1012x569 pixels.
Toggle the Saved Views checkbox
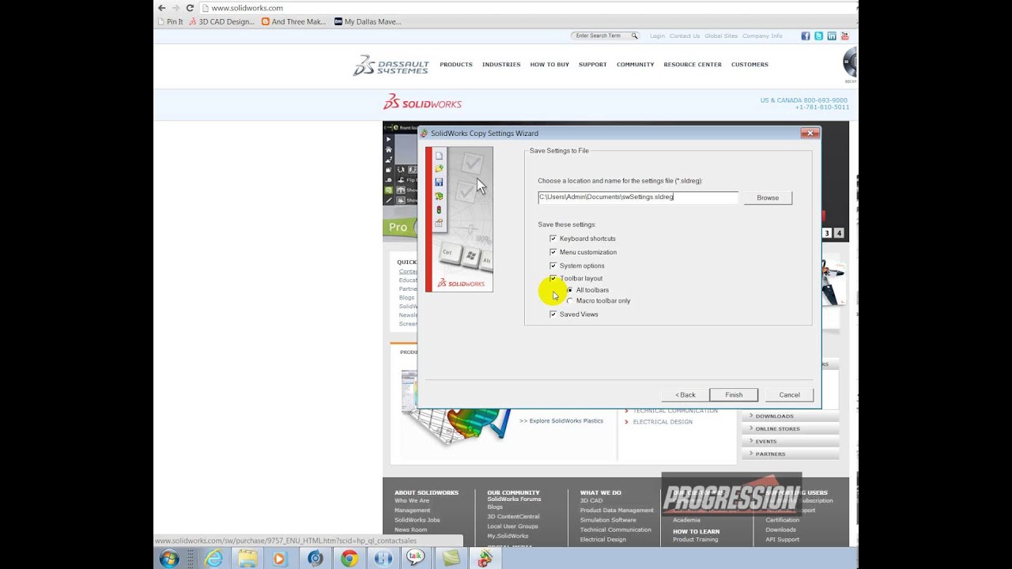coord(553,314)
